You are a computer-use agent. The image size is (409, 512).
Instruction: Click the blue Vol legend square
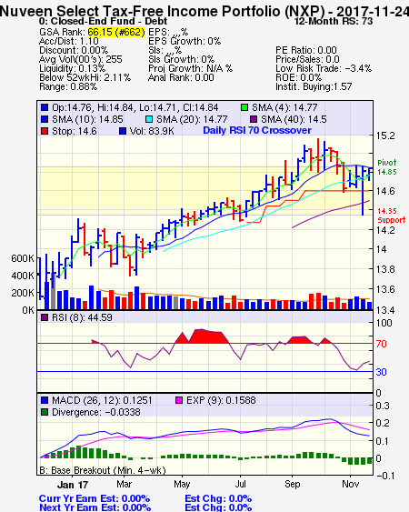coord(123,131)
